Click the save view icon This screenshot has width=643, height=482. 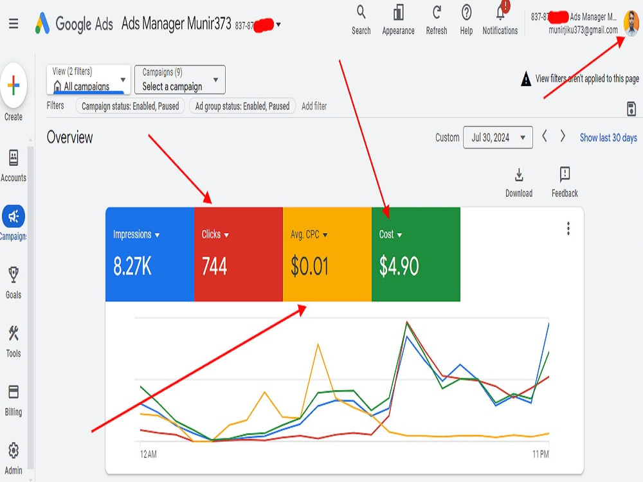631,109
